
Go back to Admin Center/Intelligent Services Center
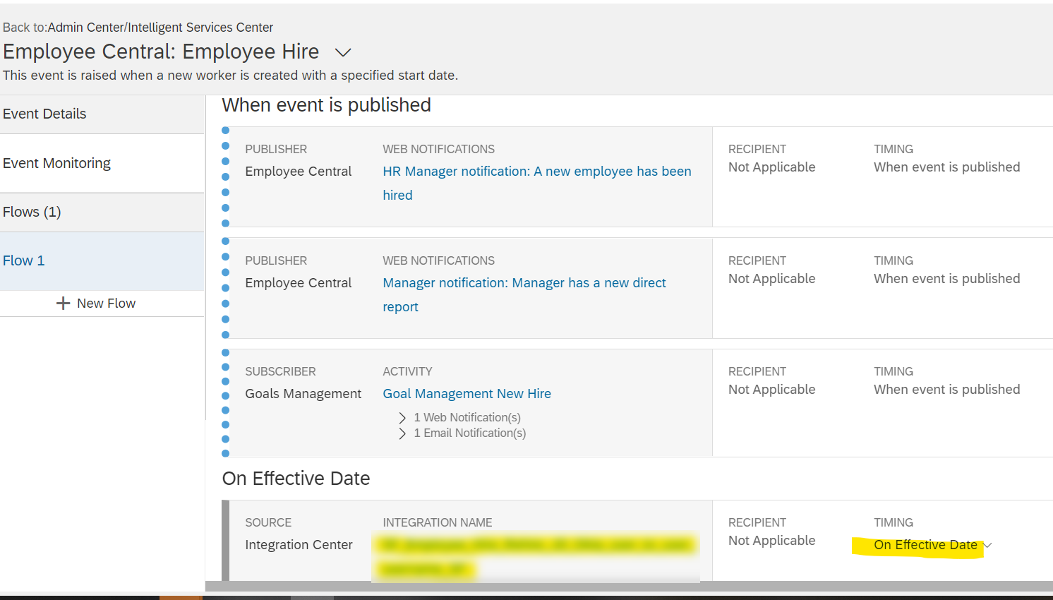160,28
